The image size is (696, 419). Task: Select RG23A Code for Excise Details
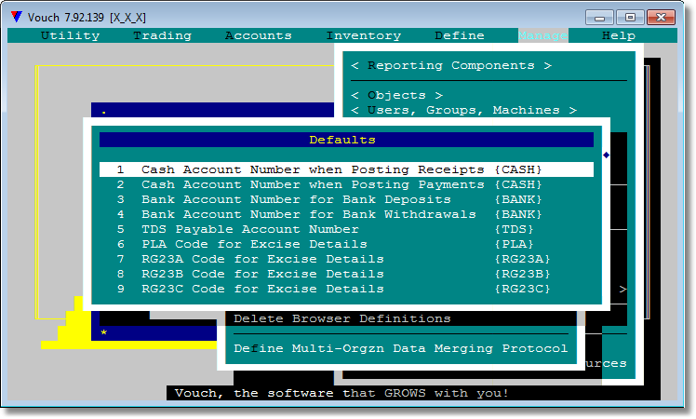click(x=346, y=259)
